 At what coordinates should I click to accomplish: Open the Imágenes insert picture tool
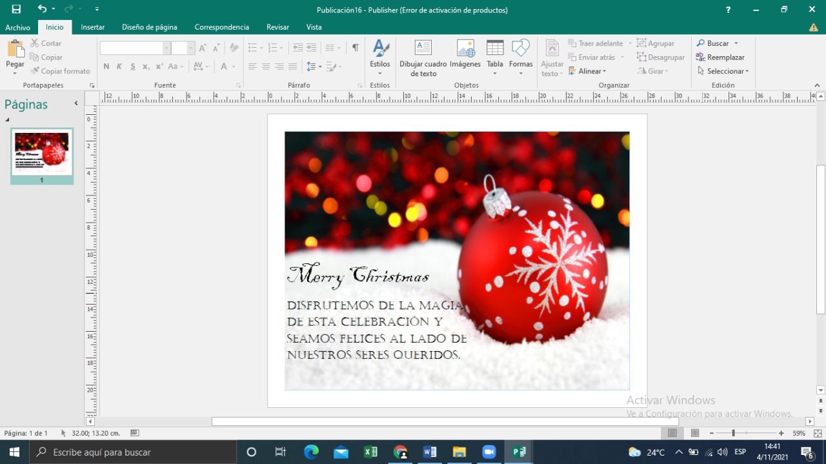465,49
